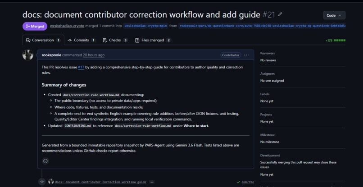
Task: Open wzsisshadiao-crypto user profile link
Action: click(x=67, y=26)
